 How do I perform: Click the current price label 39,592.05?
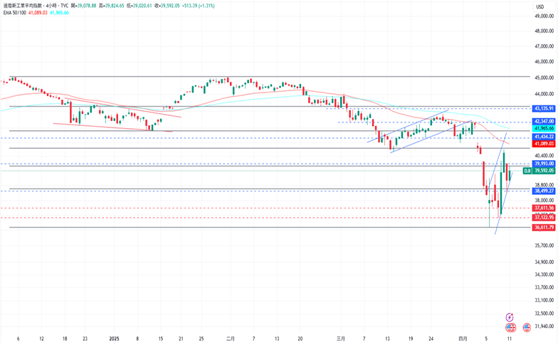(544, 171)
